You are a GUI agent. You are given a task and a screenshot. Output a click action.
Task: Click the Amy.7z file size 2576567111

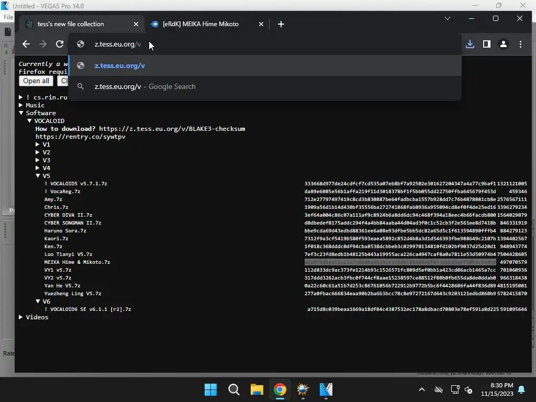pyautogui.click(x=512, y=199)
